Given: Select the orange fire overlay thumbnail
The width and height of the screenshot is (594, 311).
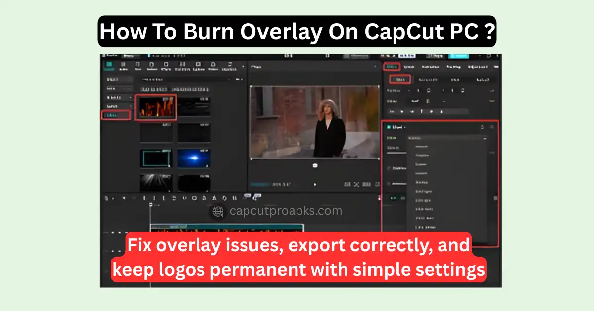Looking at the screenshot, I should [x=155, y=107].
